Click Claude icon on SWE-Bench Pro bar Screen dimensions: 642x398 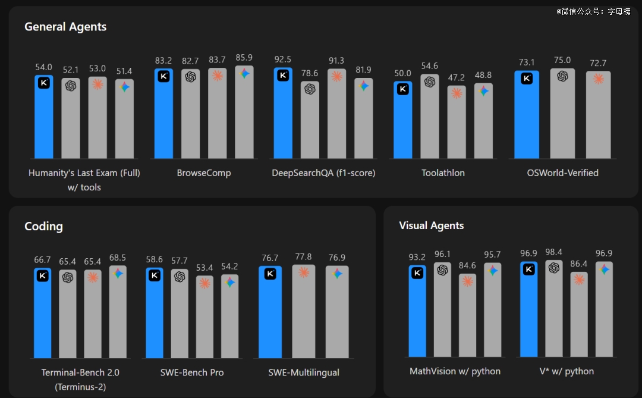(204, 283)
